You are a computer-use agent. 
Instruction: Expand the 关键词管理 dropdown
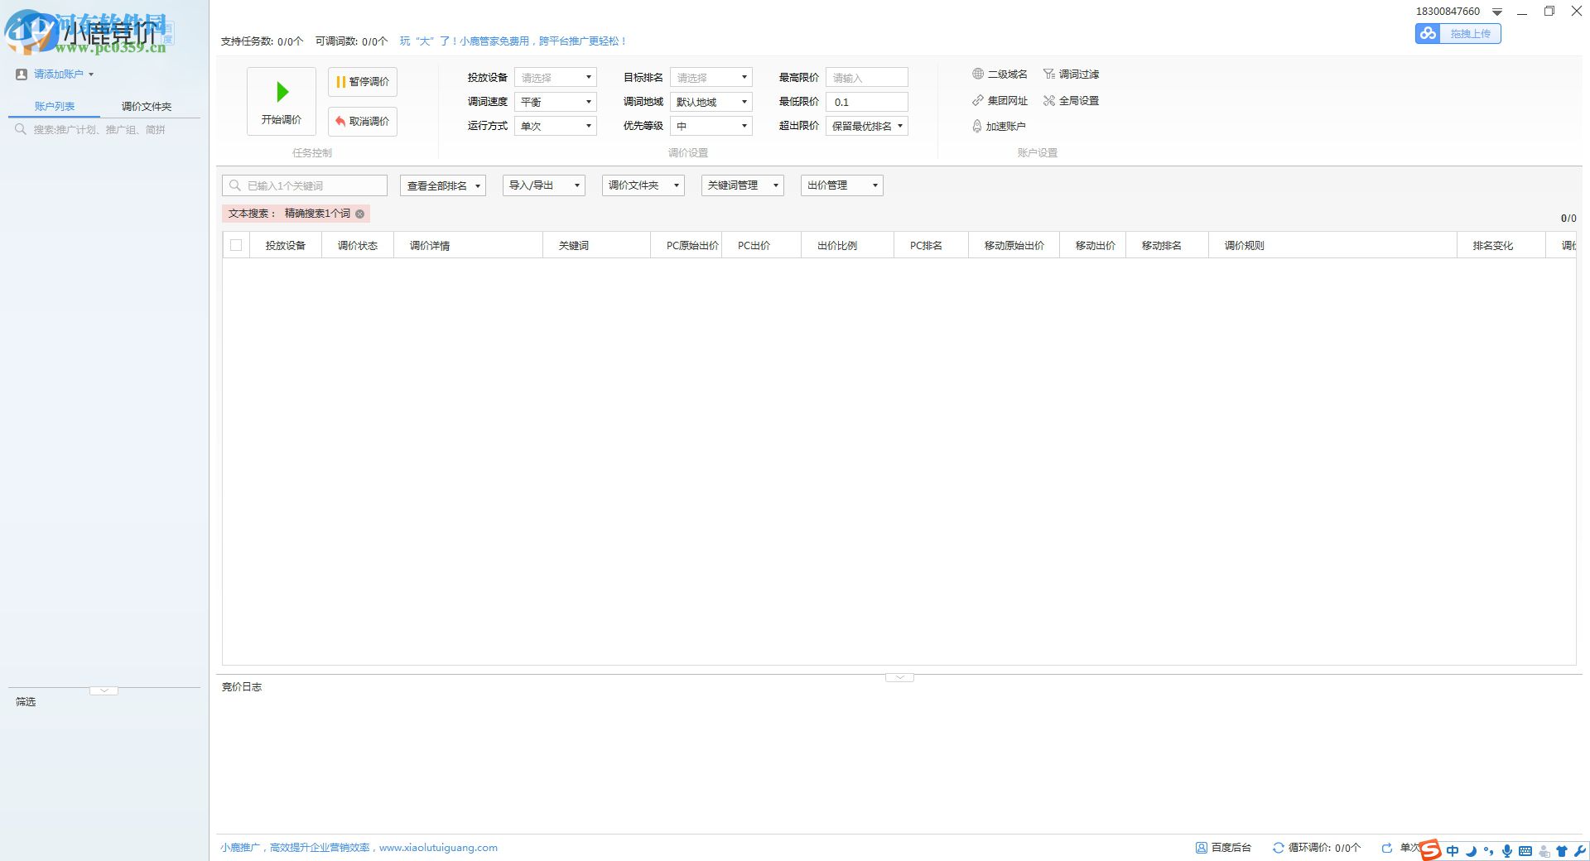[x=742, y=185]
